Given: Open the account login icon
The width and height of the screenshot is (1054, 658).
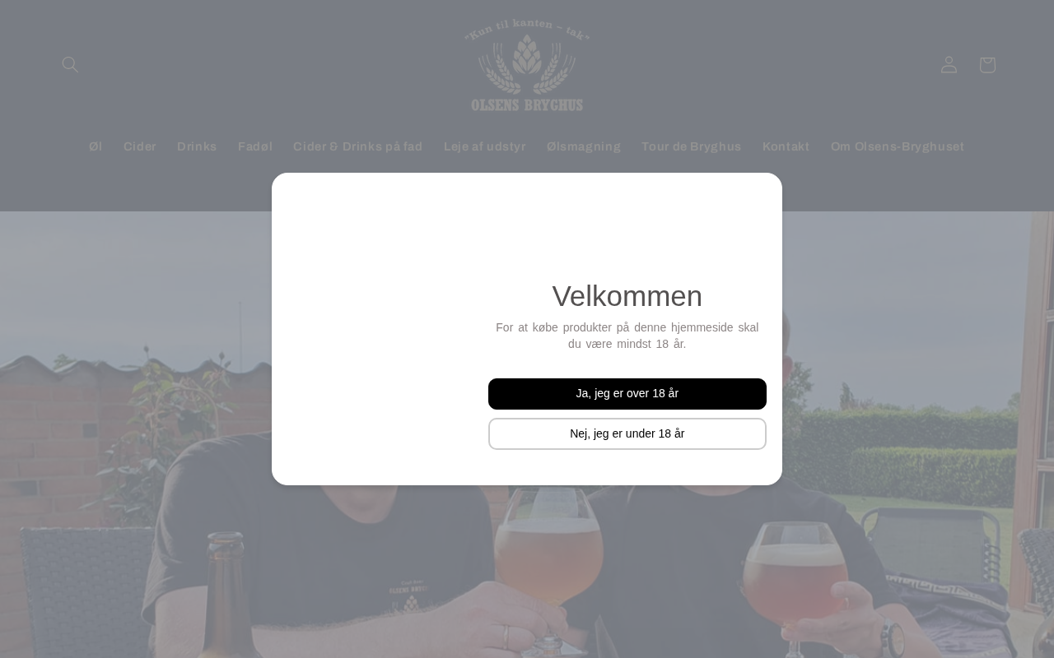Looking at the screenshot, I should coord(949,64).
